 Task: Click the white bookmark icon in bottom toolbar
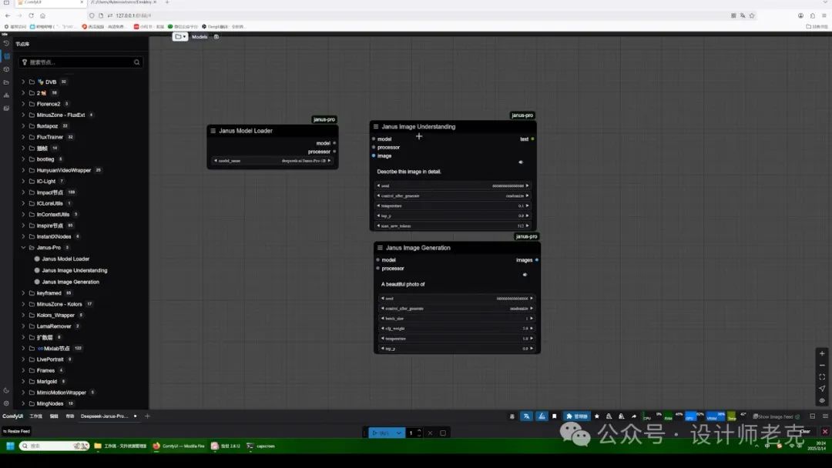555,416
